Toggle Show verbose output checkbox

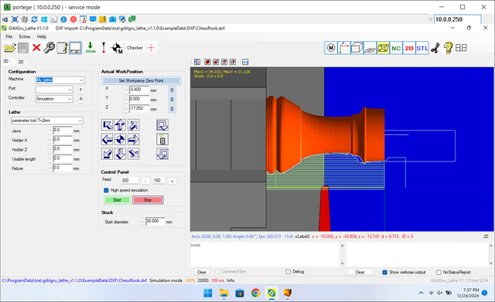coord(384,273)
